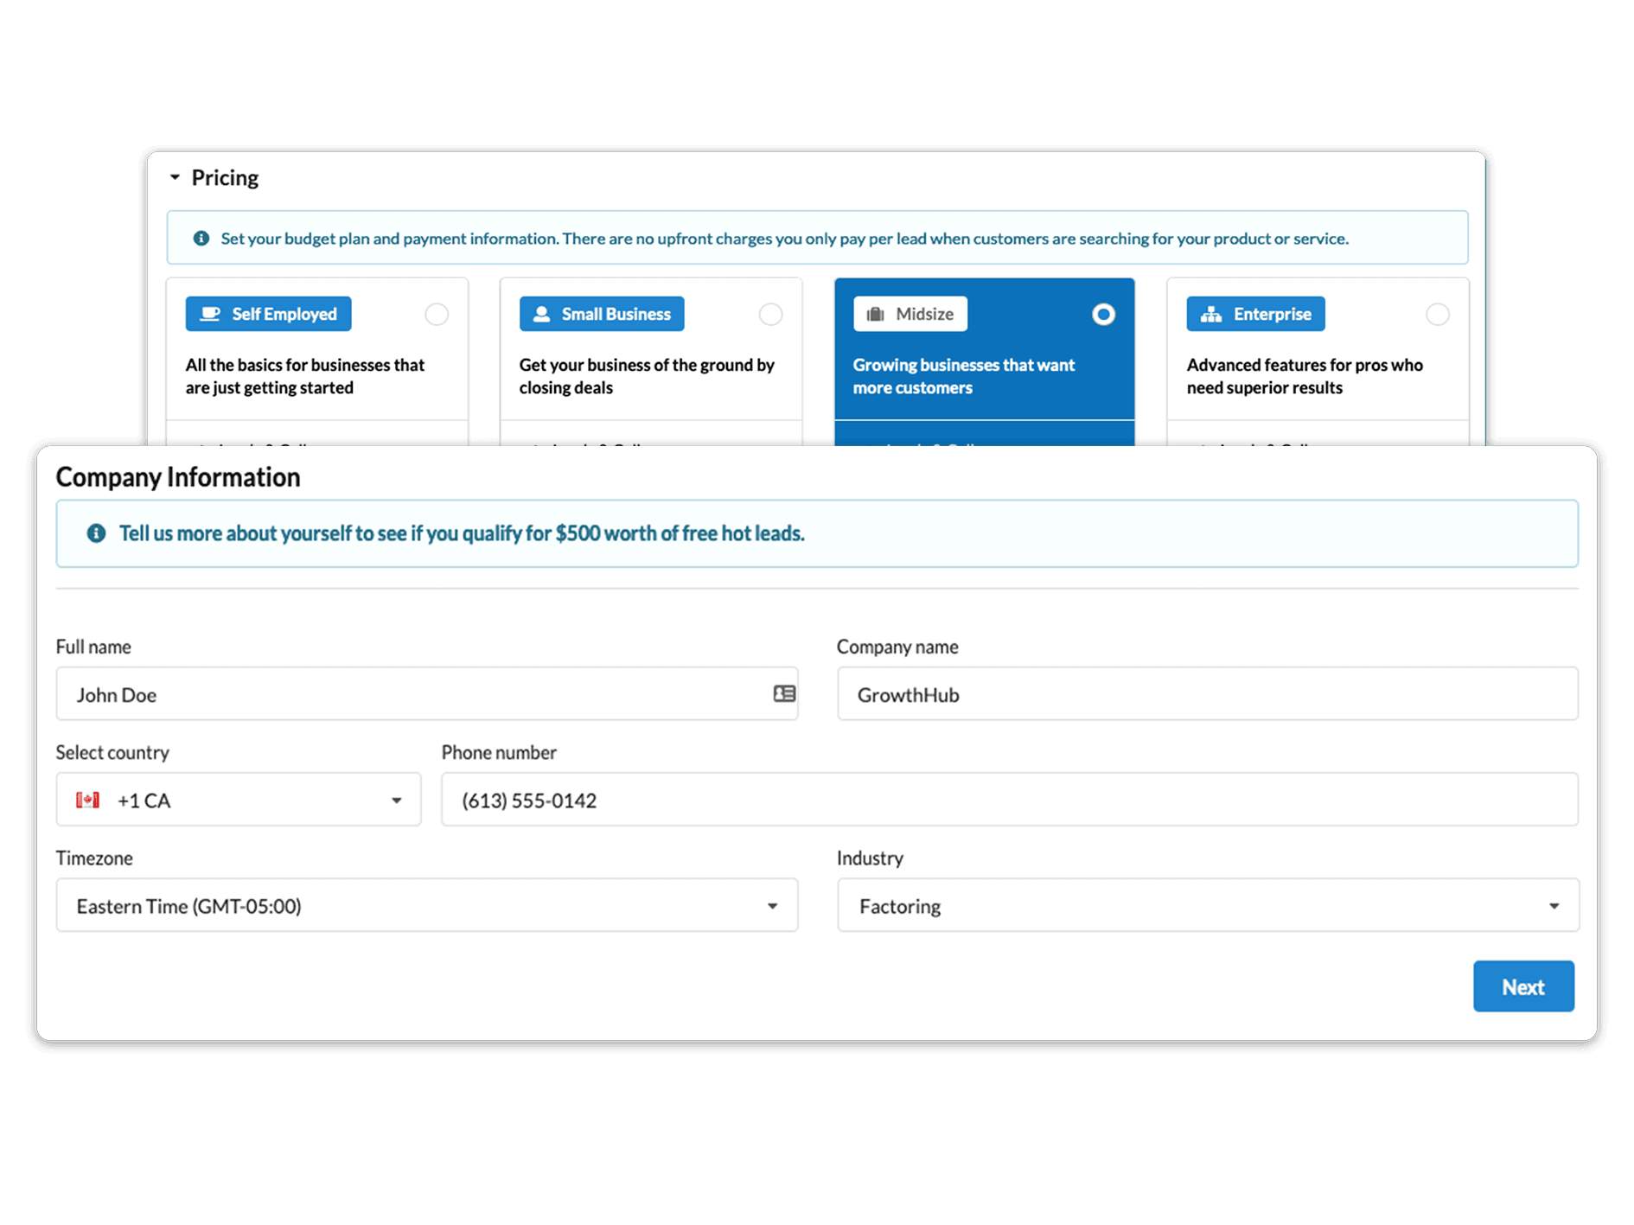
Task: Select the Small Business plan radio button
Action: pos(770,314)
